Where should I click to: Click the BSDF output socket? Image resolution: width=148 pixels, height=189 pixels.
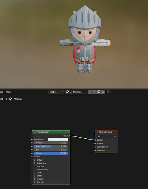click(70, 136)
